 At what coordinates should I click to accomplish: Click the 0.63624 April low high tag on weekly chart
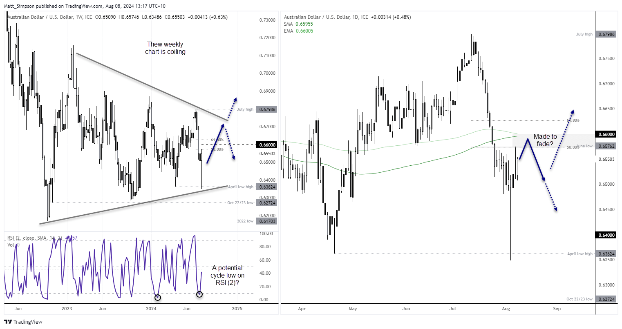pos(266,187)
